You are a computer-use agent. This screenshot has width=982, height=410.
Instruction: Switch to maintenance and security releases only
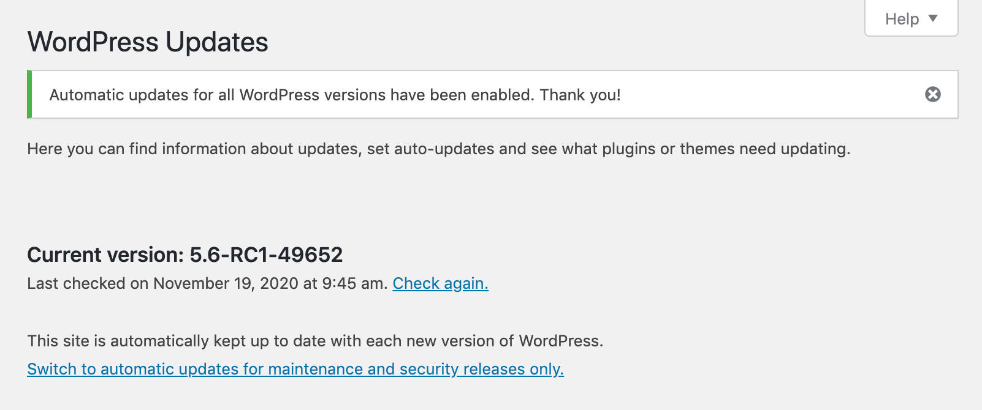tap(295, 369)
